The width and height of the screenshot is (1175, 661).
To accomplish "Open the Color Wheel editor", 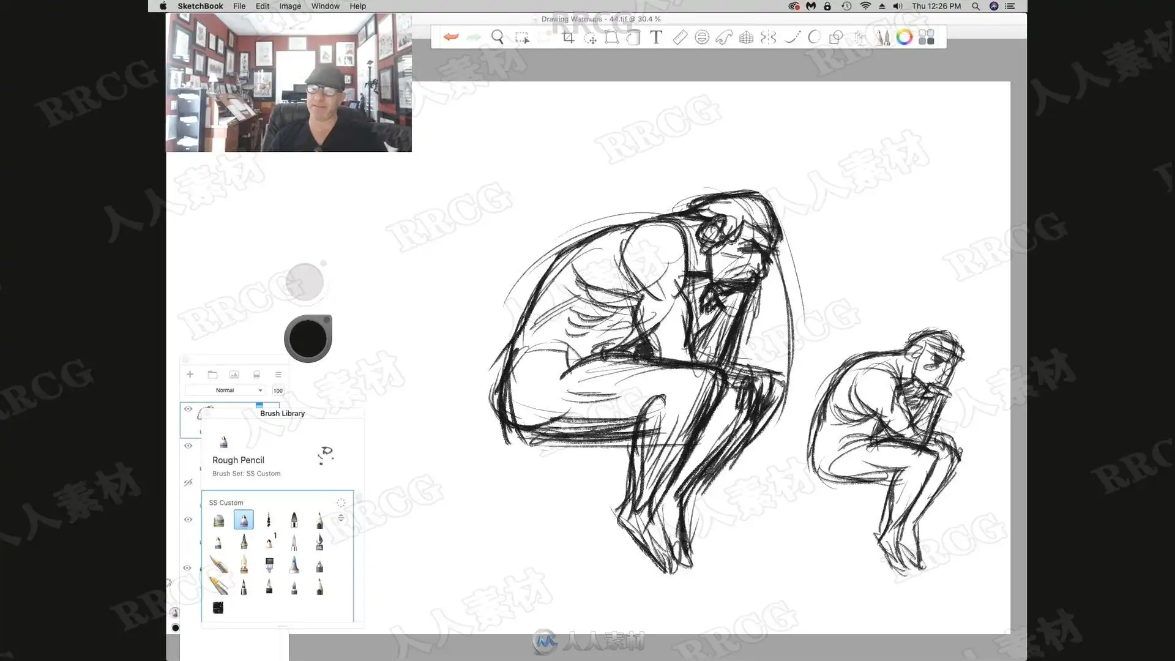I will 904,37.
